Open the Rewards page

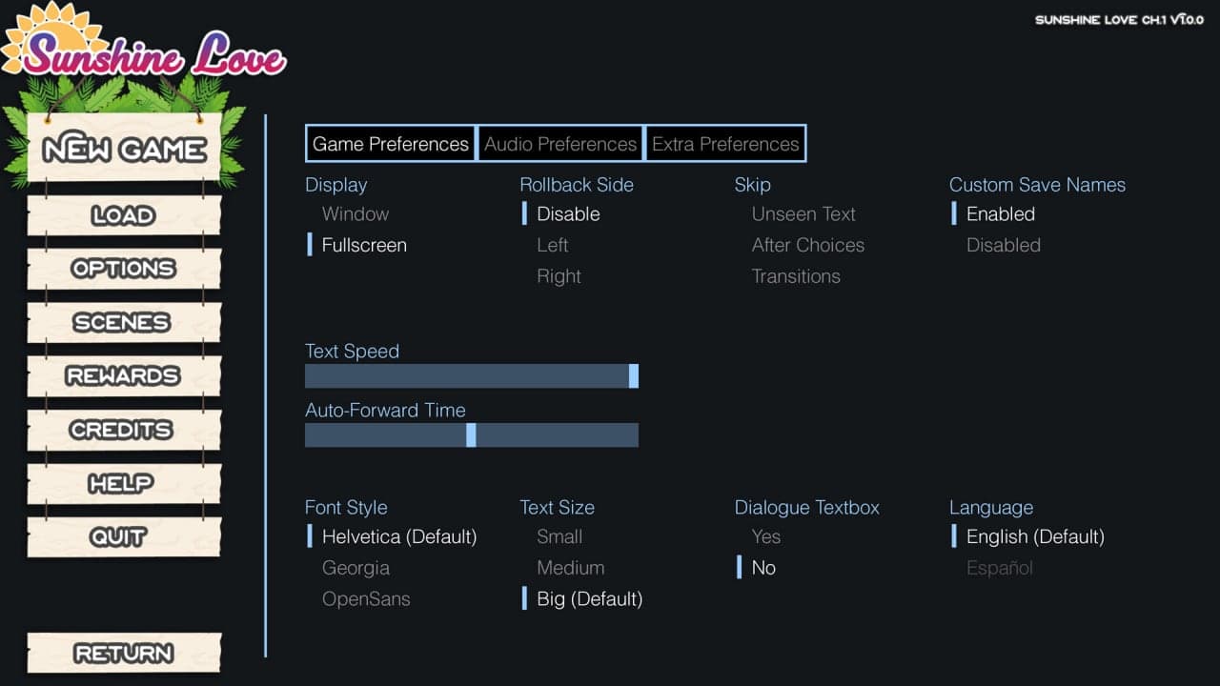coord(124,376)
